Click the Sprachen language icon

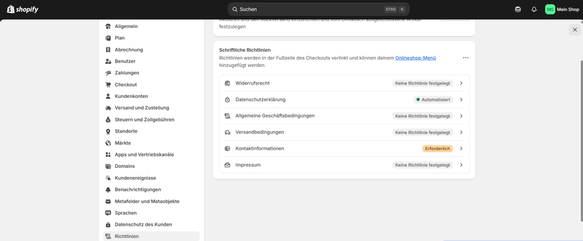coord(108,213)
